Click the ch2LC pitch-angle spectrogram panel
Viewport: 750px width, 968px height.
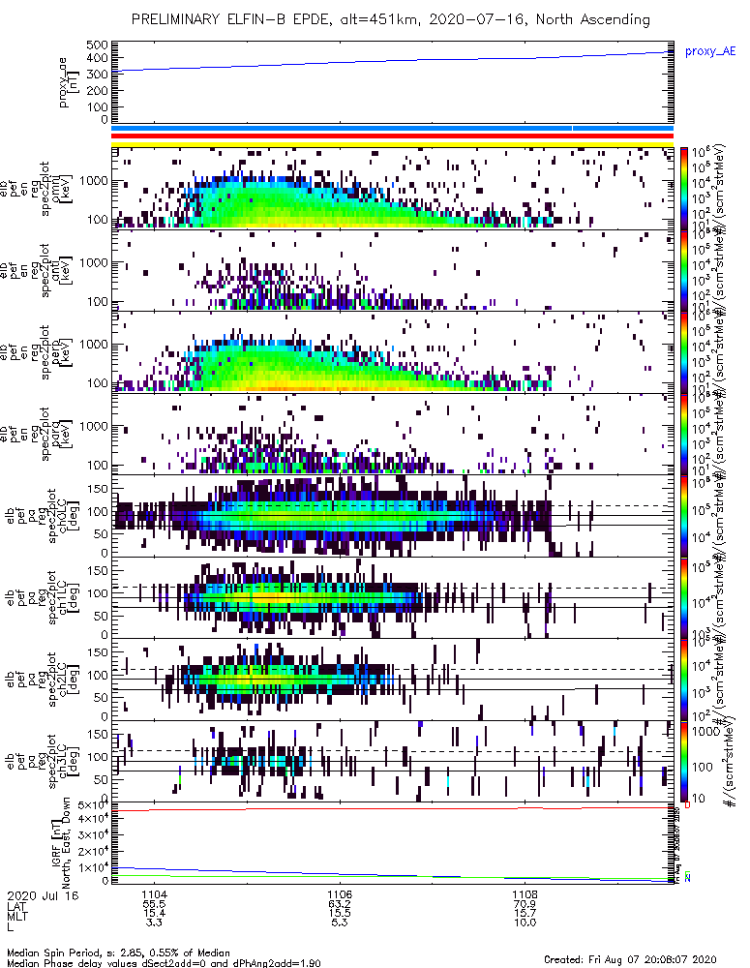(392, 680)
